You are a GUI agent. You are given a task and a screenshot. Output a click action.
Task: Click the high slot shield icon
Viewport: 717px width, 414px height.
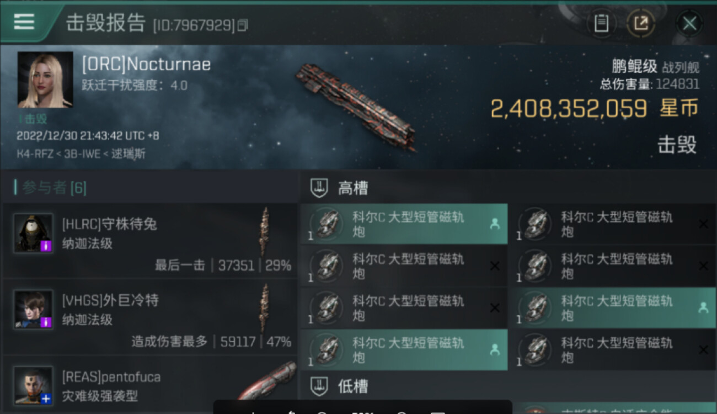pos(319,188)
